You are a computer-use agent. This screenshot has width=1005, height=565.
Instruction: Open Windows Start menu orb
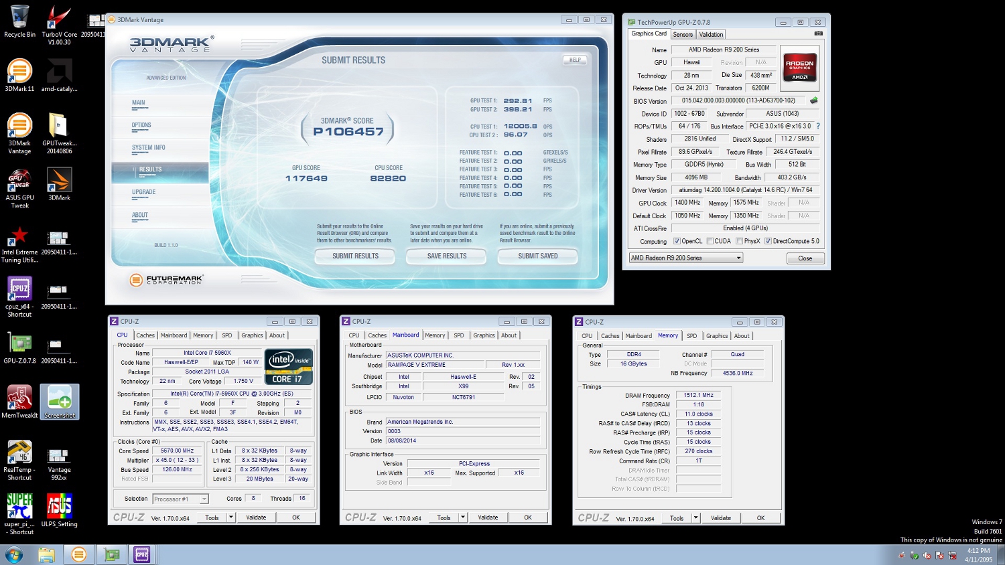(x=14, y=554)
